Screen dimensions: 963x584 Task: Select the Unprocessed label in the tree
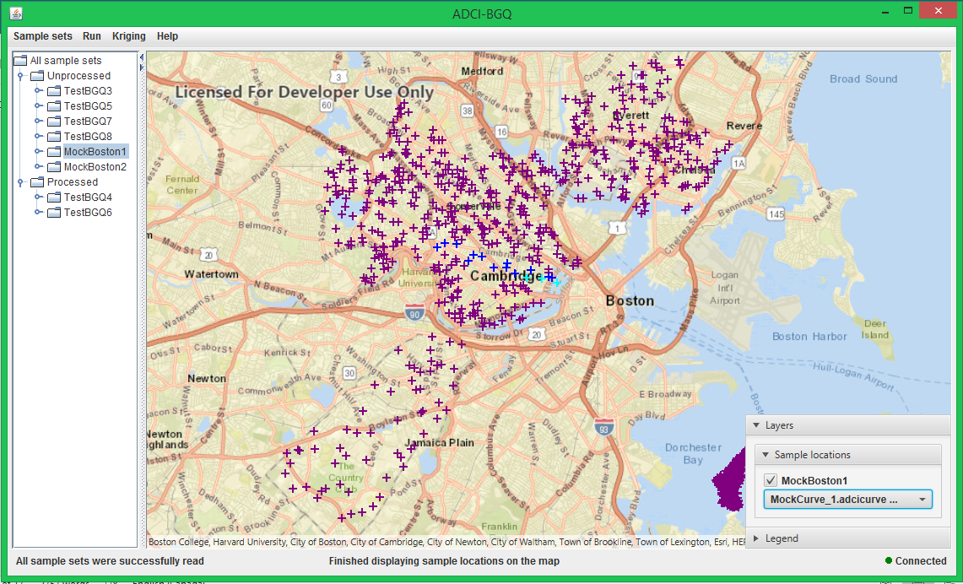point(78,76)
